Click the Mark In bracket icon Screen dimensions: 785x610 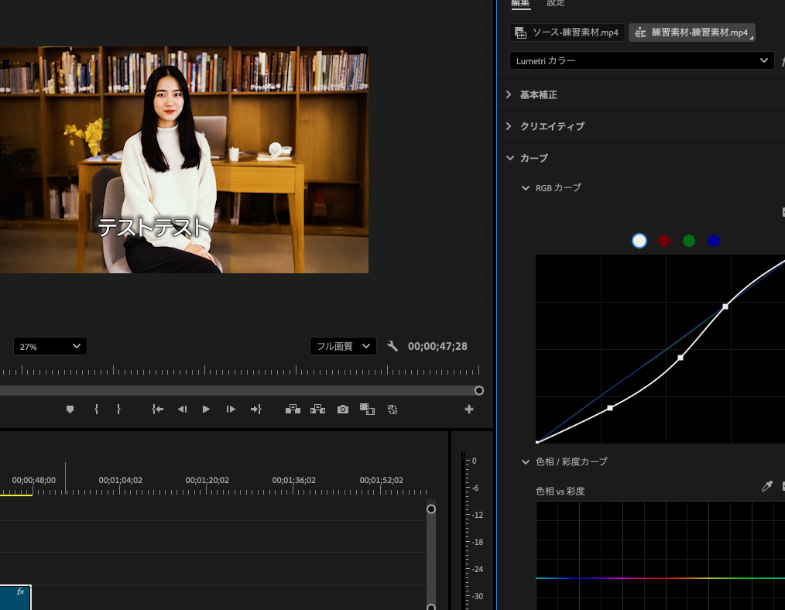pyautogui.click(x=96, y=410)
